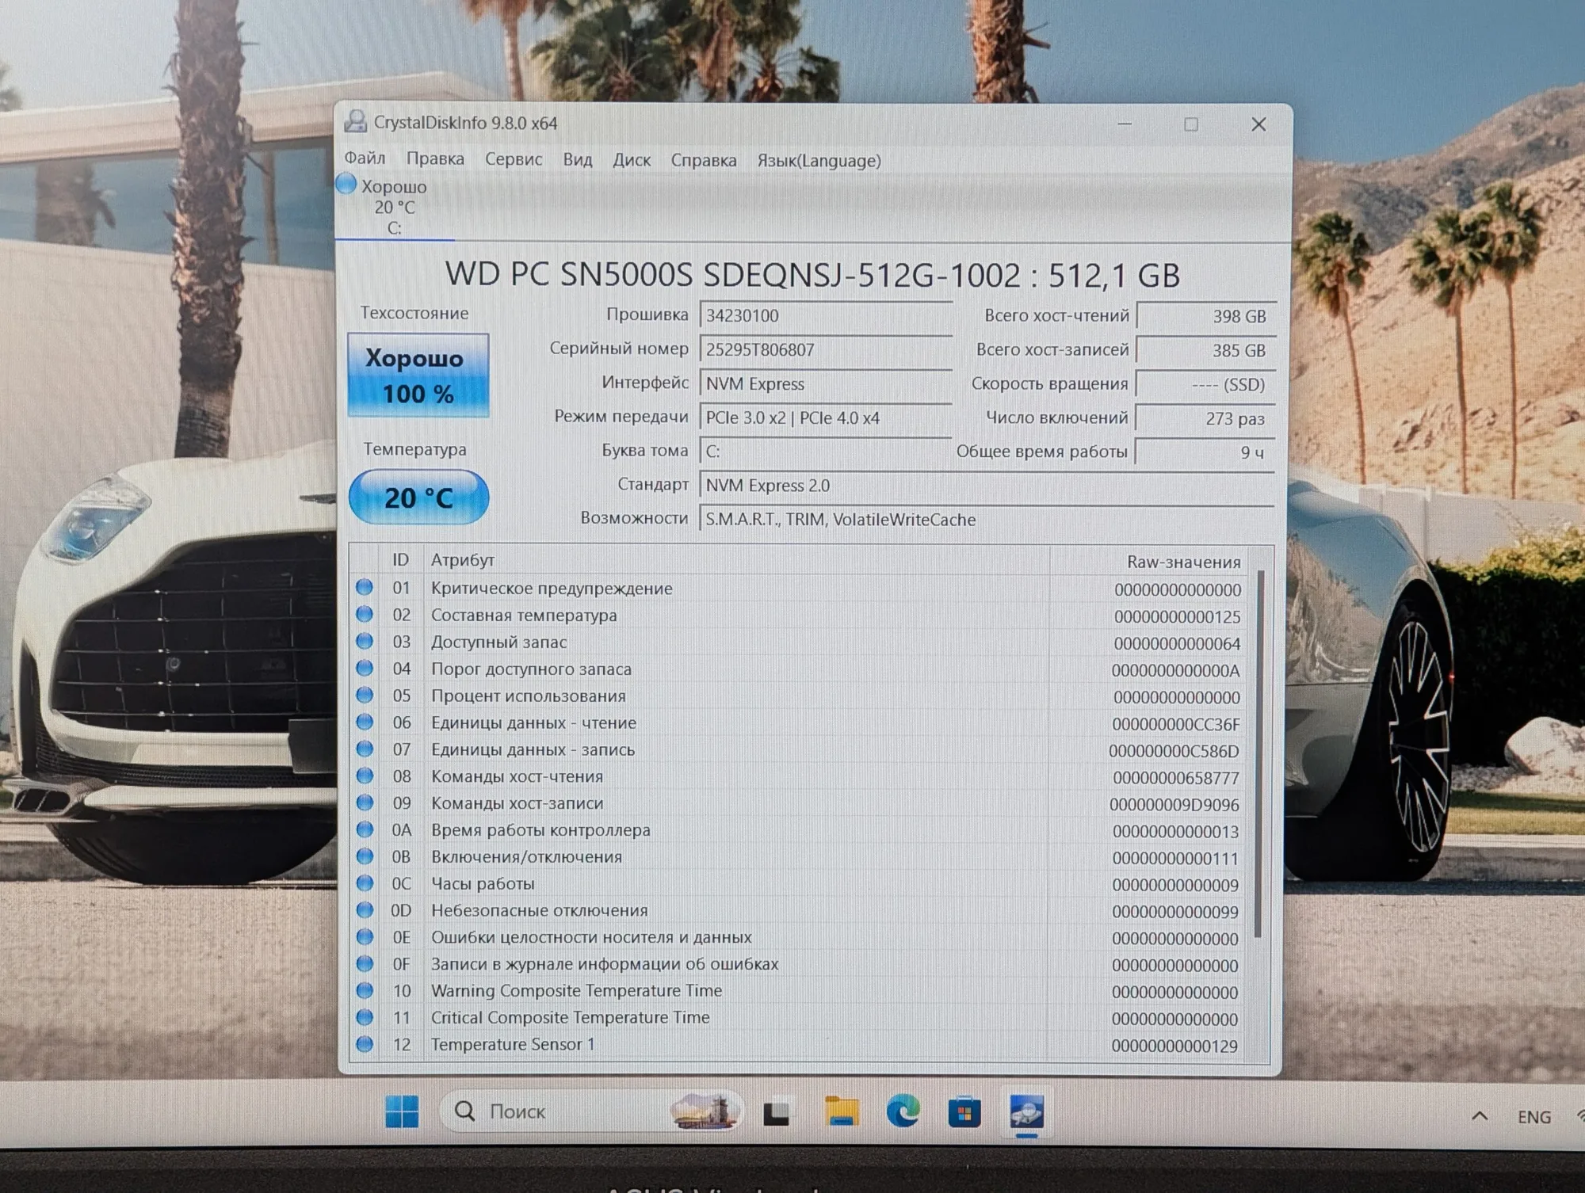Click the firmware field 34230100
Viewport: 1585px width, 1193px height.
tap(826, 316)
